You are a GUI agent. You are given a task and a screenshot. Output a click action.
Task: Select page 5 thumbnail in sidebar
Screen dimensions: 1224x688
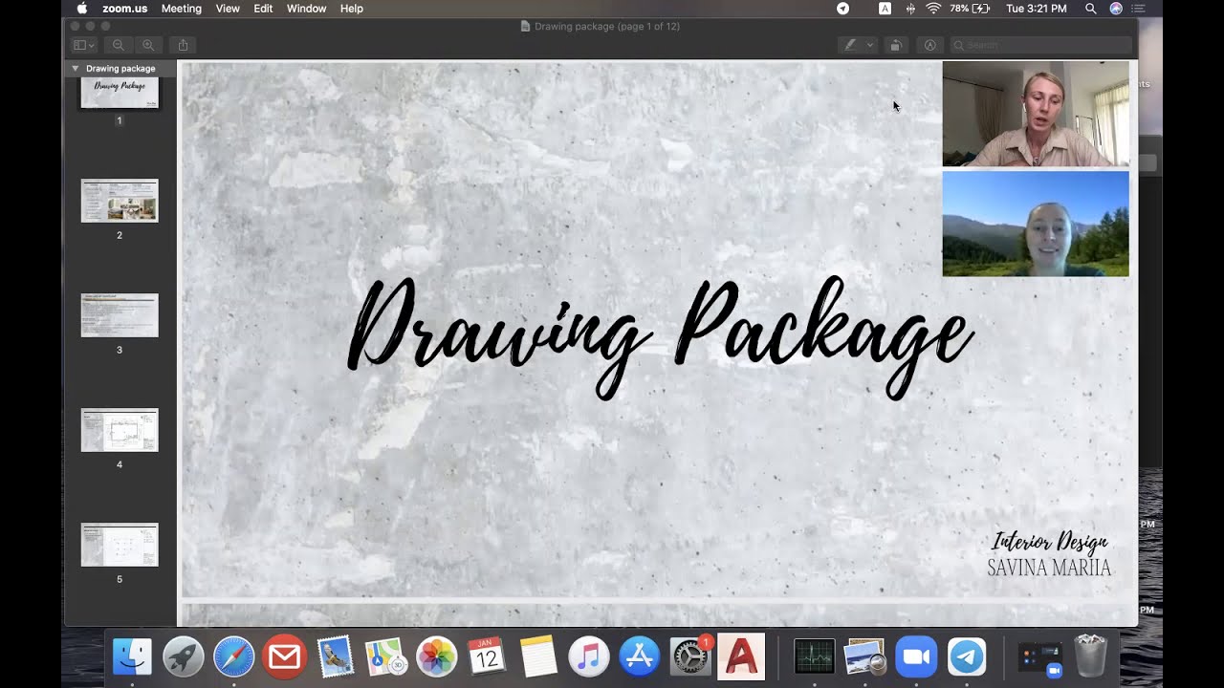pyautogui.click(x=120, y=545)
